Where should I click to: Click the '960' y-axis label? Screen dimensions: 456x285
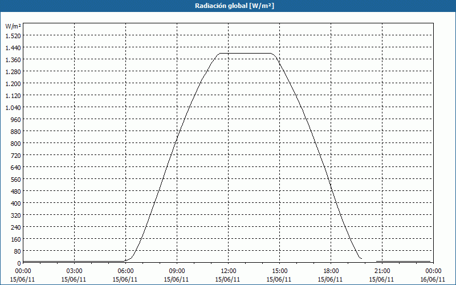coord(16,120)
